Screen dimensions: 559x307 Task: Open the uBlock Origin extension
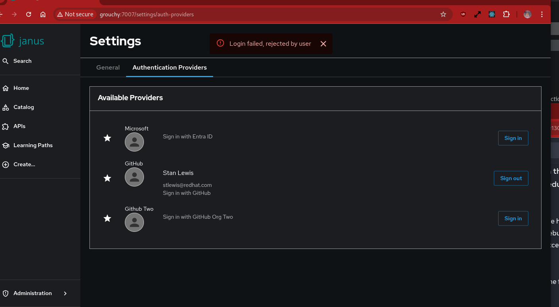(463, 14)
